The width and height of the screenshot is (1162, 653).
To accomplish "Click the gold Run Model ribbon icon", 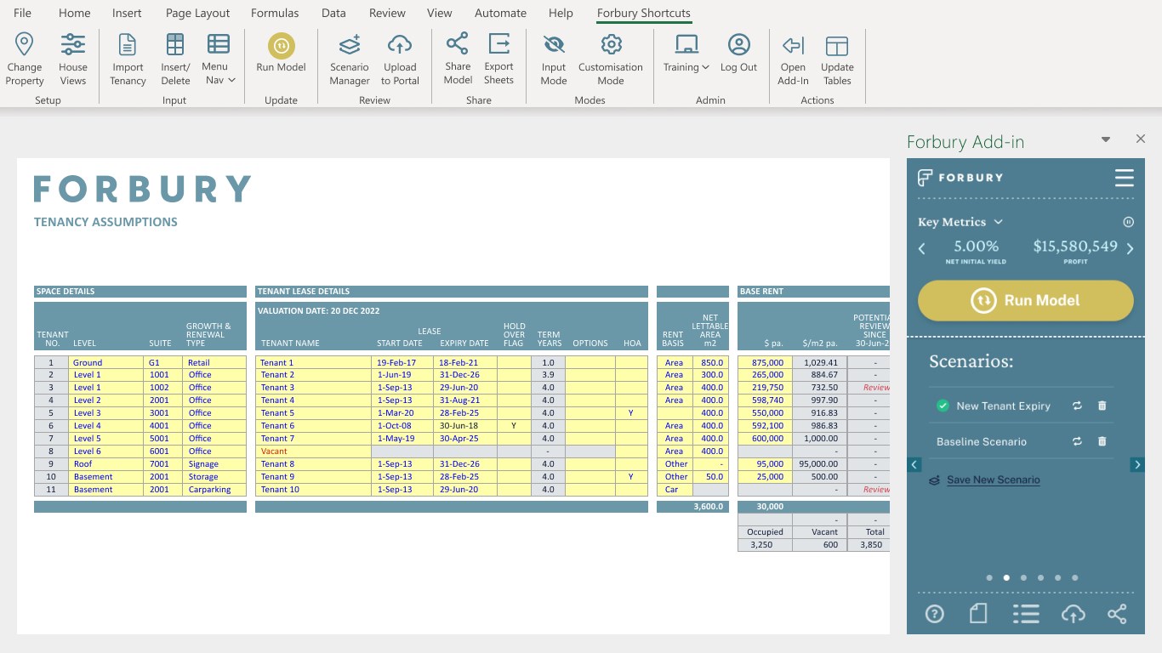I will (x=281, y=45).
